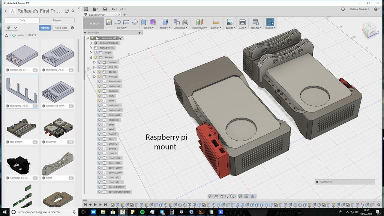Open the help question mark icon
This screenshot has width=384, height=216.
[x=376, y=9]
